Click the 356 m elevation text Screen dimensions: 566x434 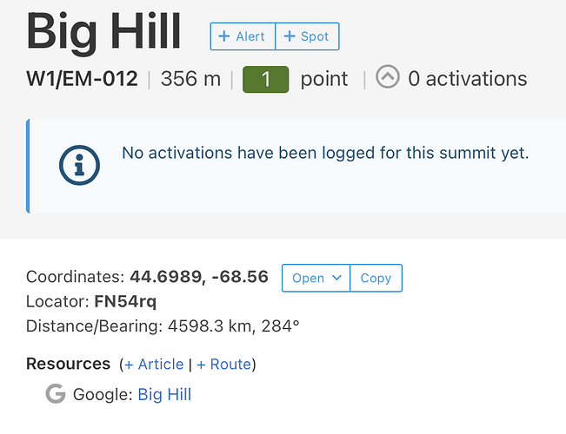pyautogui.click(x=190, y=79)
